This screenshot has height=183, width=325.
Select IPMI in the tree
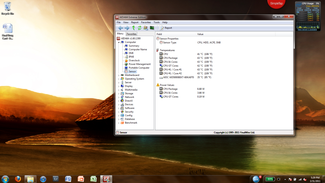click(x=129, y=57)
